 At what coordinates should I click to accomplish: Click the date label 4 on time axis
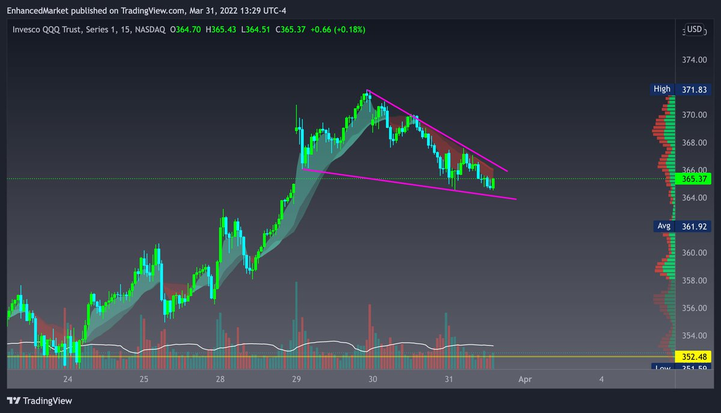click(601, 379)
